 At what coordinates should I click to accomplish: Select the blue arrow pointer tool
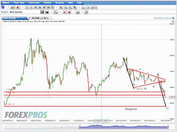click(x=3, y=7)
